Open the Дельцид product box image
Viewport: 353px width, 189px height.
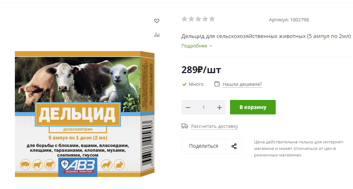(x=85, y=114)
